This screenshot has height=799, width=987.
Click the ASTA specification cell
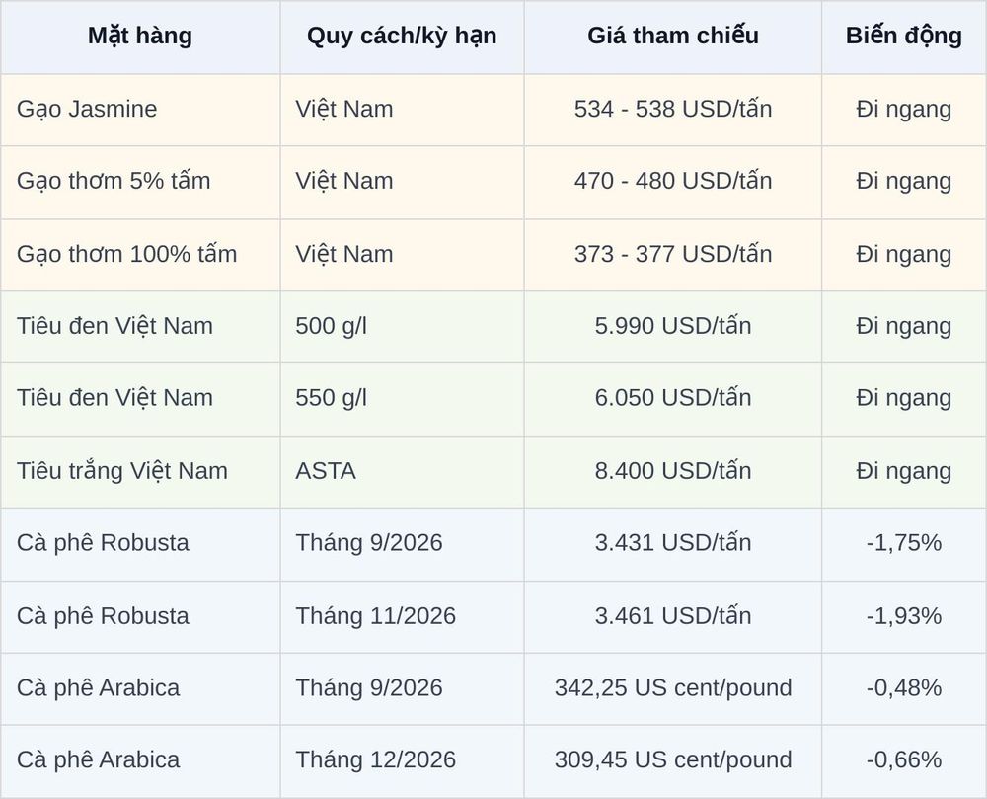pos(403,471)
